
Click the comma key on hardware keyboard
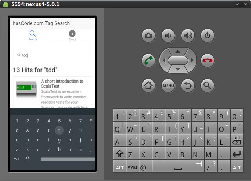pos(224,166)
